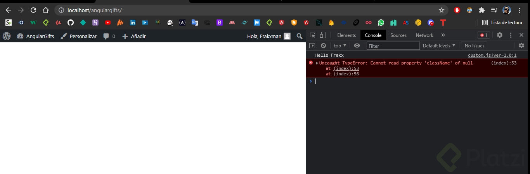View site information icon in the address bar
Image resolution: width=530 pixels, height=174 pixels.
click(61, 10)
